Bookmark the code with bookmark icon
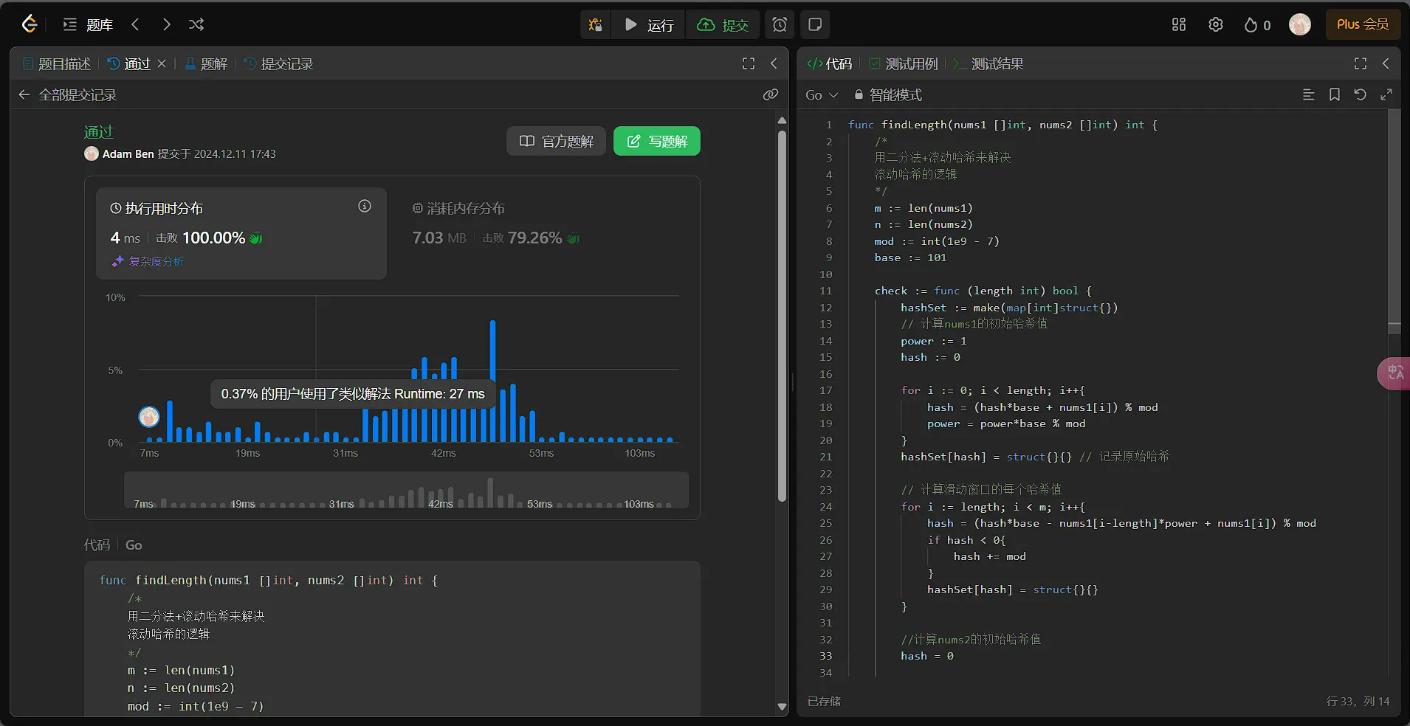The width and height of the screenshot is (1410, 726). [x=1335, y=94]
